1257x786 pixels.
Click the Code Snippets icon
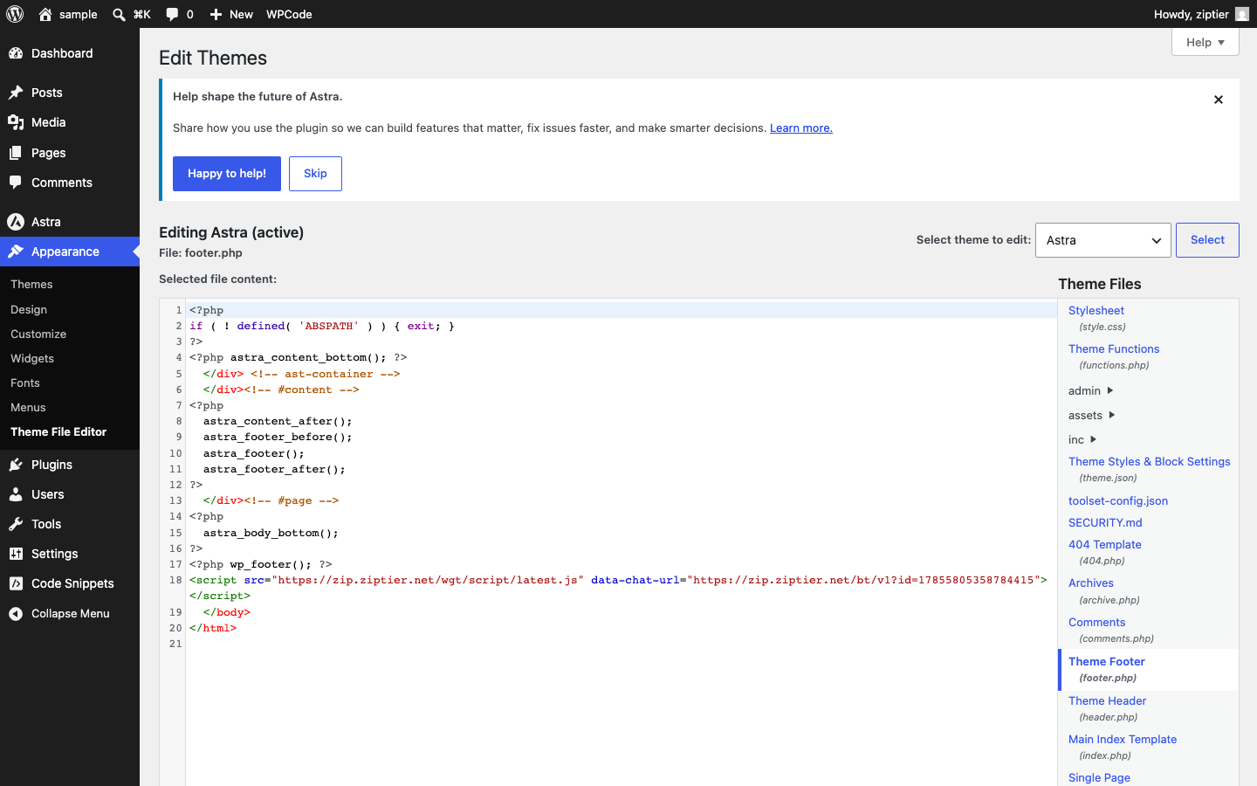click(16, 583)
